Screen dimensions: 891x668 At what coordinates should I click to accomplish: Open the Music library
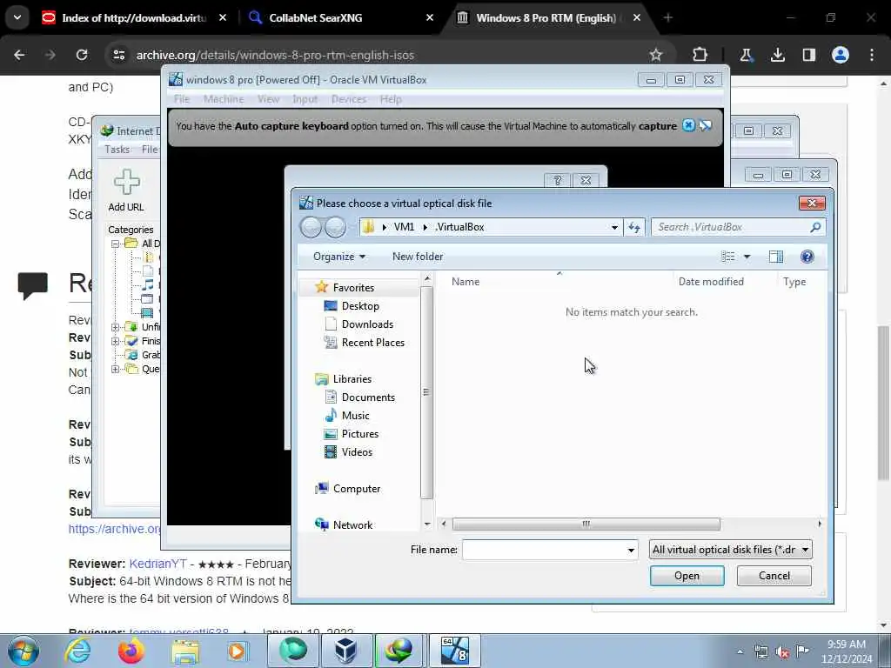pos(355,416)
